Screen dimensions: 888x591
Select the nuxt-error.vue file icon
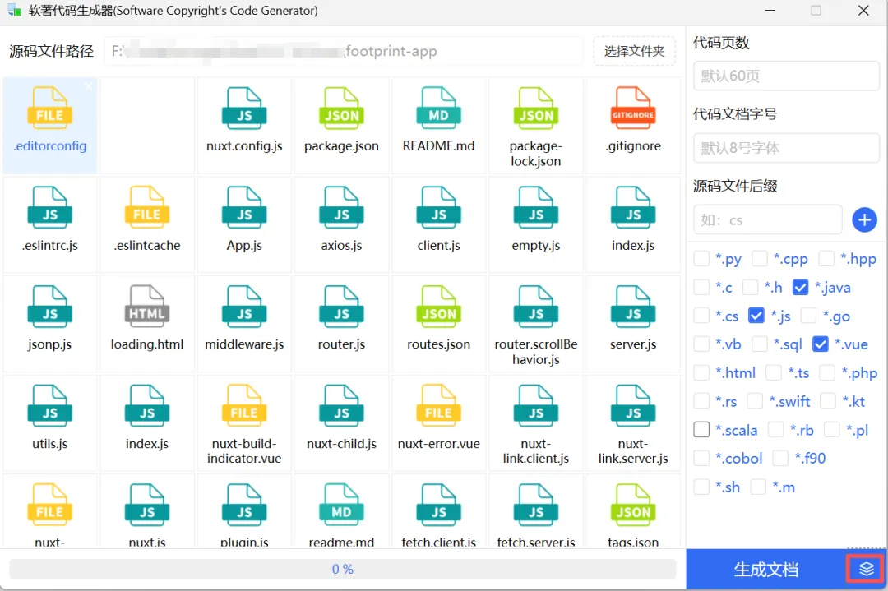click(439, 406)
